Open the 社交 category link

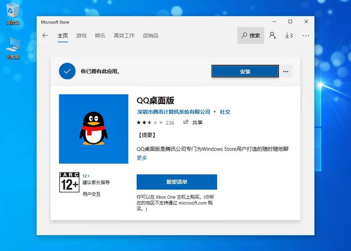click(x=225, y=112)
